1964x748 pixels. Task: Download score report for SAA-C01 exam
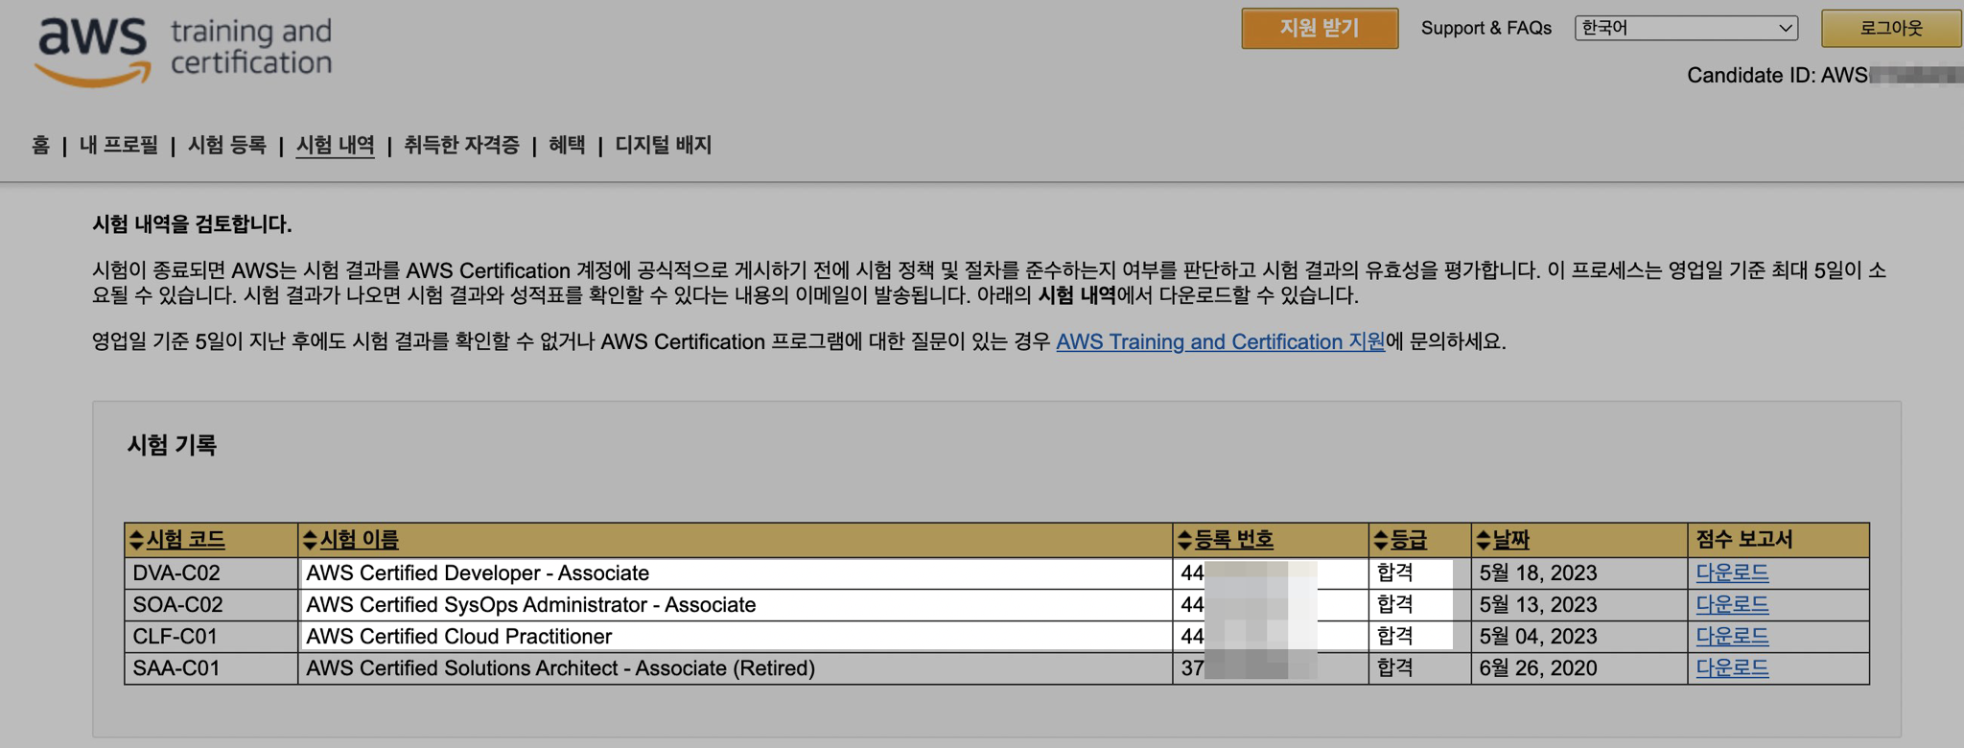pos(1732,667)
